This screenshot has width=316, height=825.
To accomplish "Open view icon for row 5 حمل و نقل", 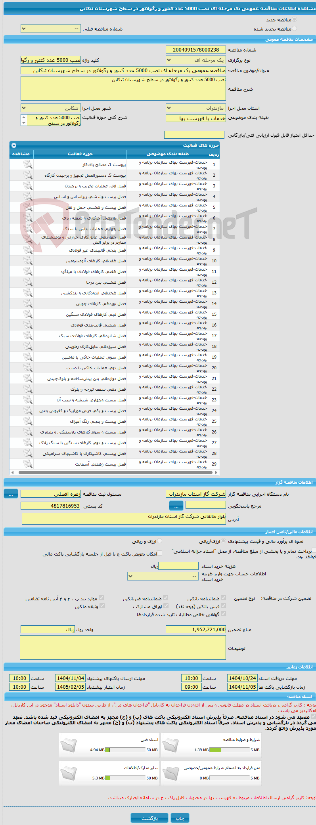I will pos(28,207).
